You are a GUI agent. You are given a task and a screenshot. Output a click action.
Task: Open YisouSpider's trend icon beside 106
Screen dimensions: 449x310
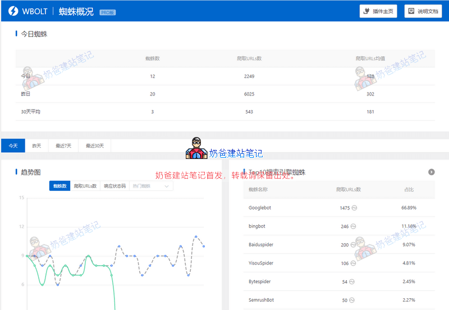(x=354, y=263)
